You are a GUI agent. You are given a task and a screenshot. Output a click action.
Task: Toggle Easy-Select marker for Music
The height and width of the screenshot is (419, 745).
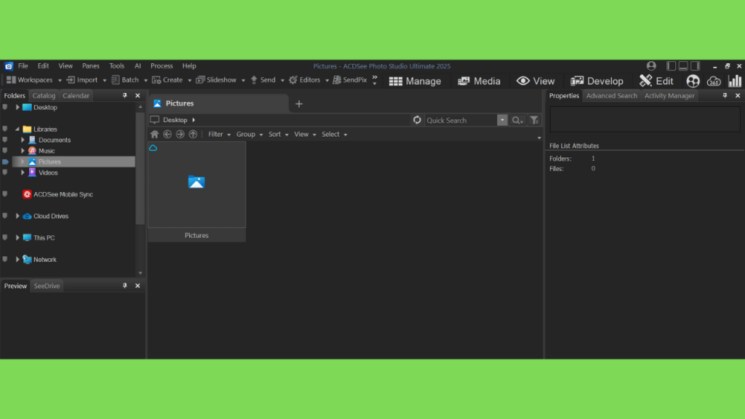coord(5,151)
